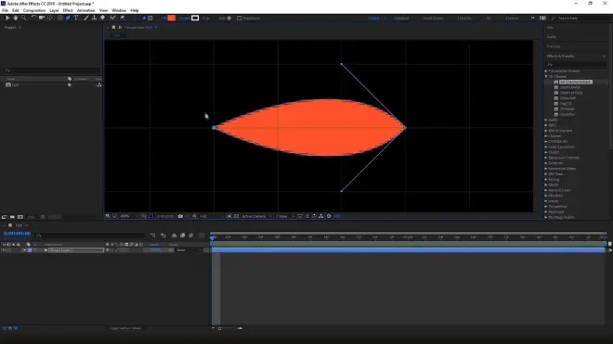The image size is (613, 344).
Task: Click the create new composition icon in Project panel
Action: (20, 217)
